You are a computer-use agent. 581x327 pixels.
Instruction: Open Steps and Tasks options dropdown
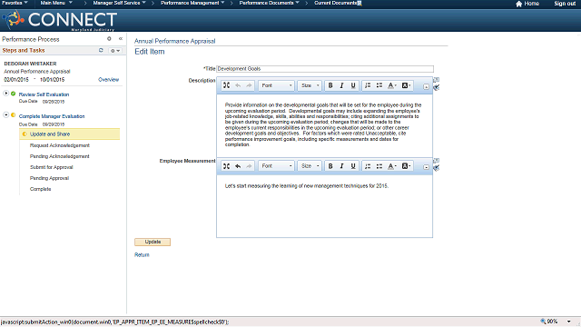click(115, 51)
